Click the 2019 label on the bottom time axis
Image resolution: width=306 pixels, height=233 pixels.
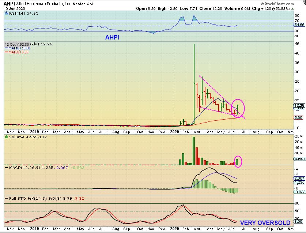click(x=34, y=229)
